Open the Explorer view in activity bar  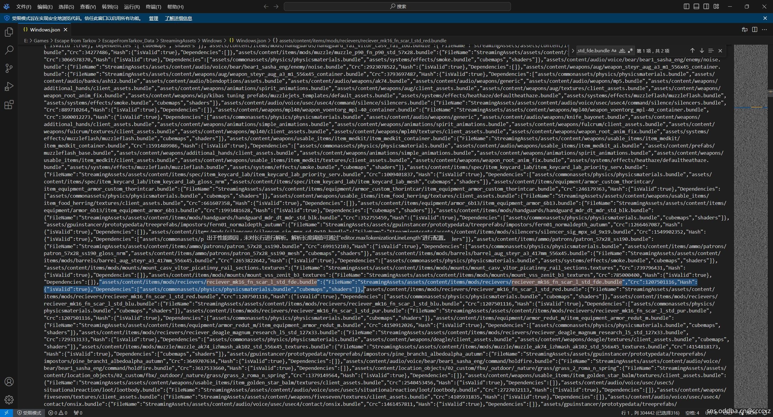point(9,32)
